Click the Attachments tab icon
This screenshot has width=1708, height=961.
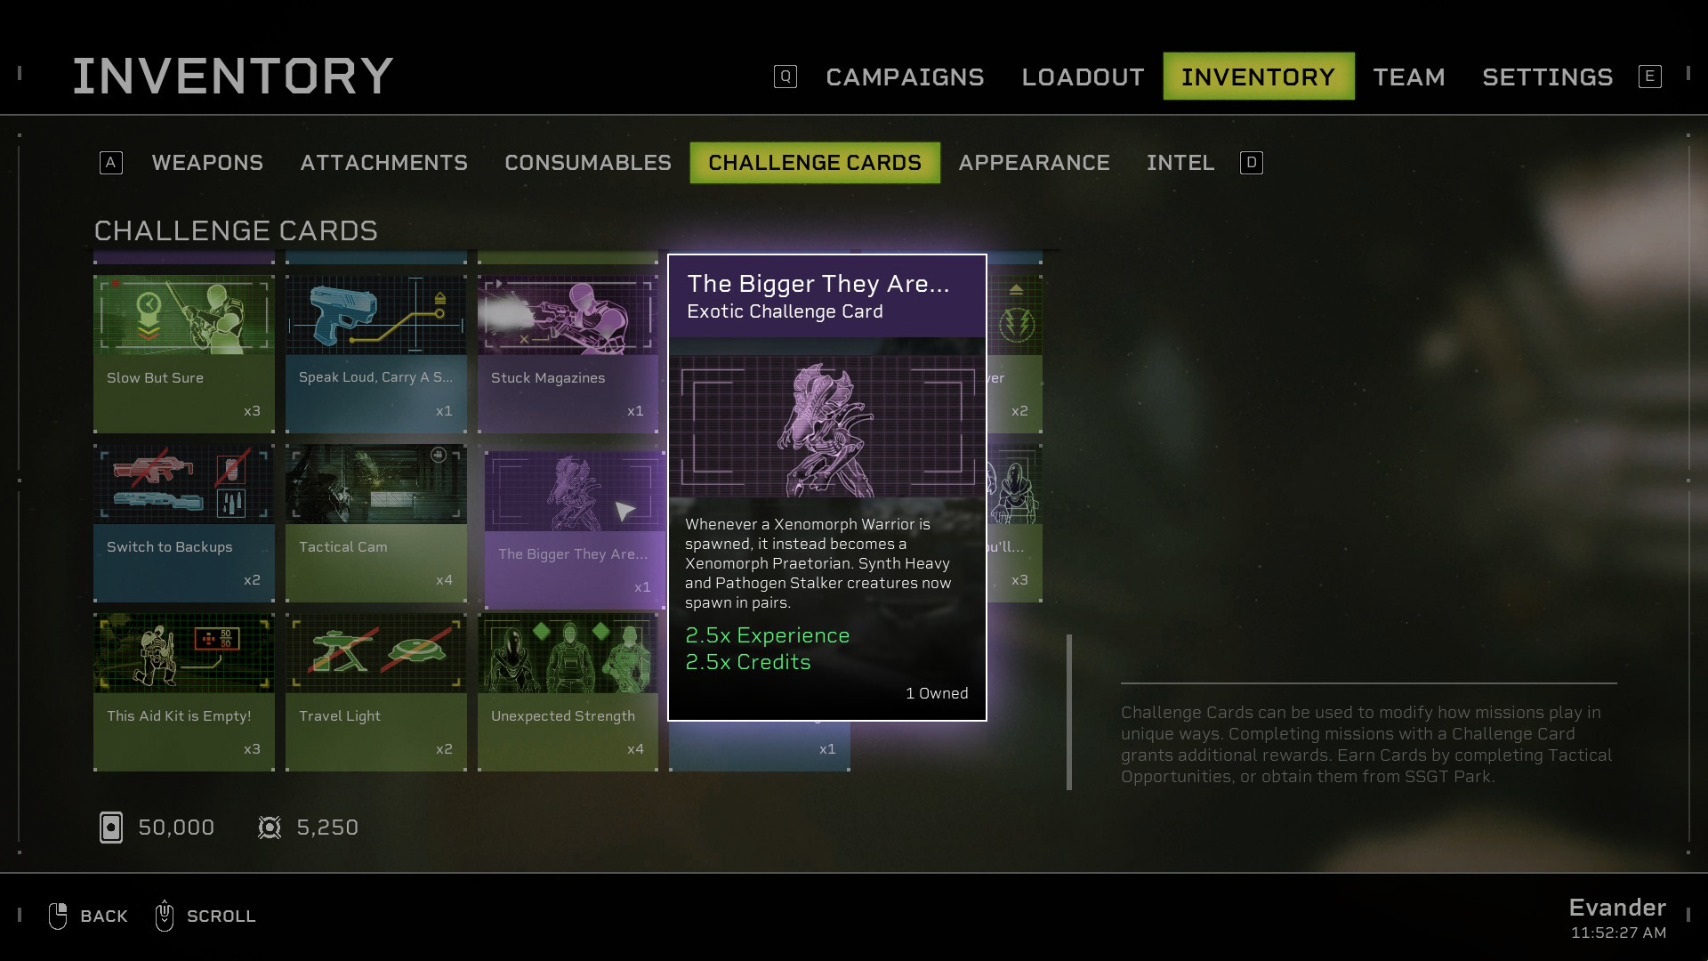tap(383, 162)
